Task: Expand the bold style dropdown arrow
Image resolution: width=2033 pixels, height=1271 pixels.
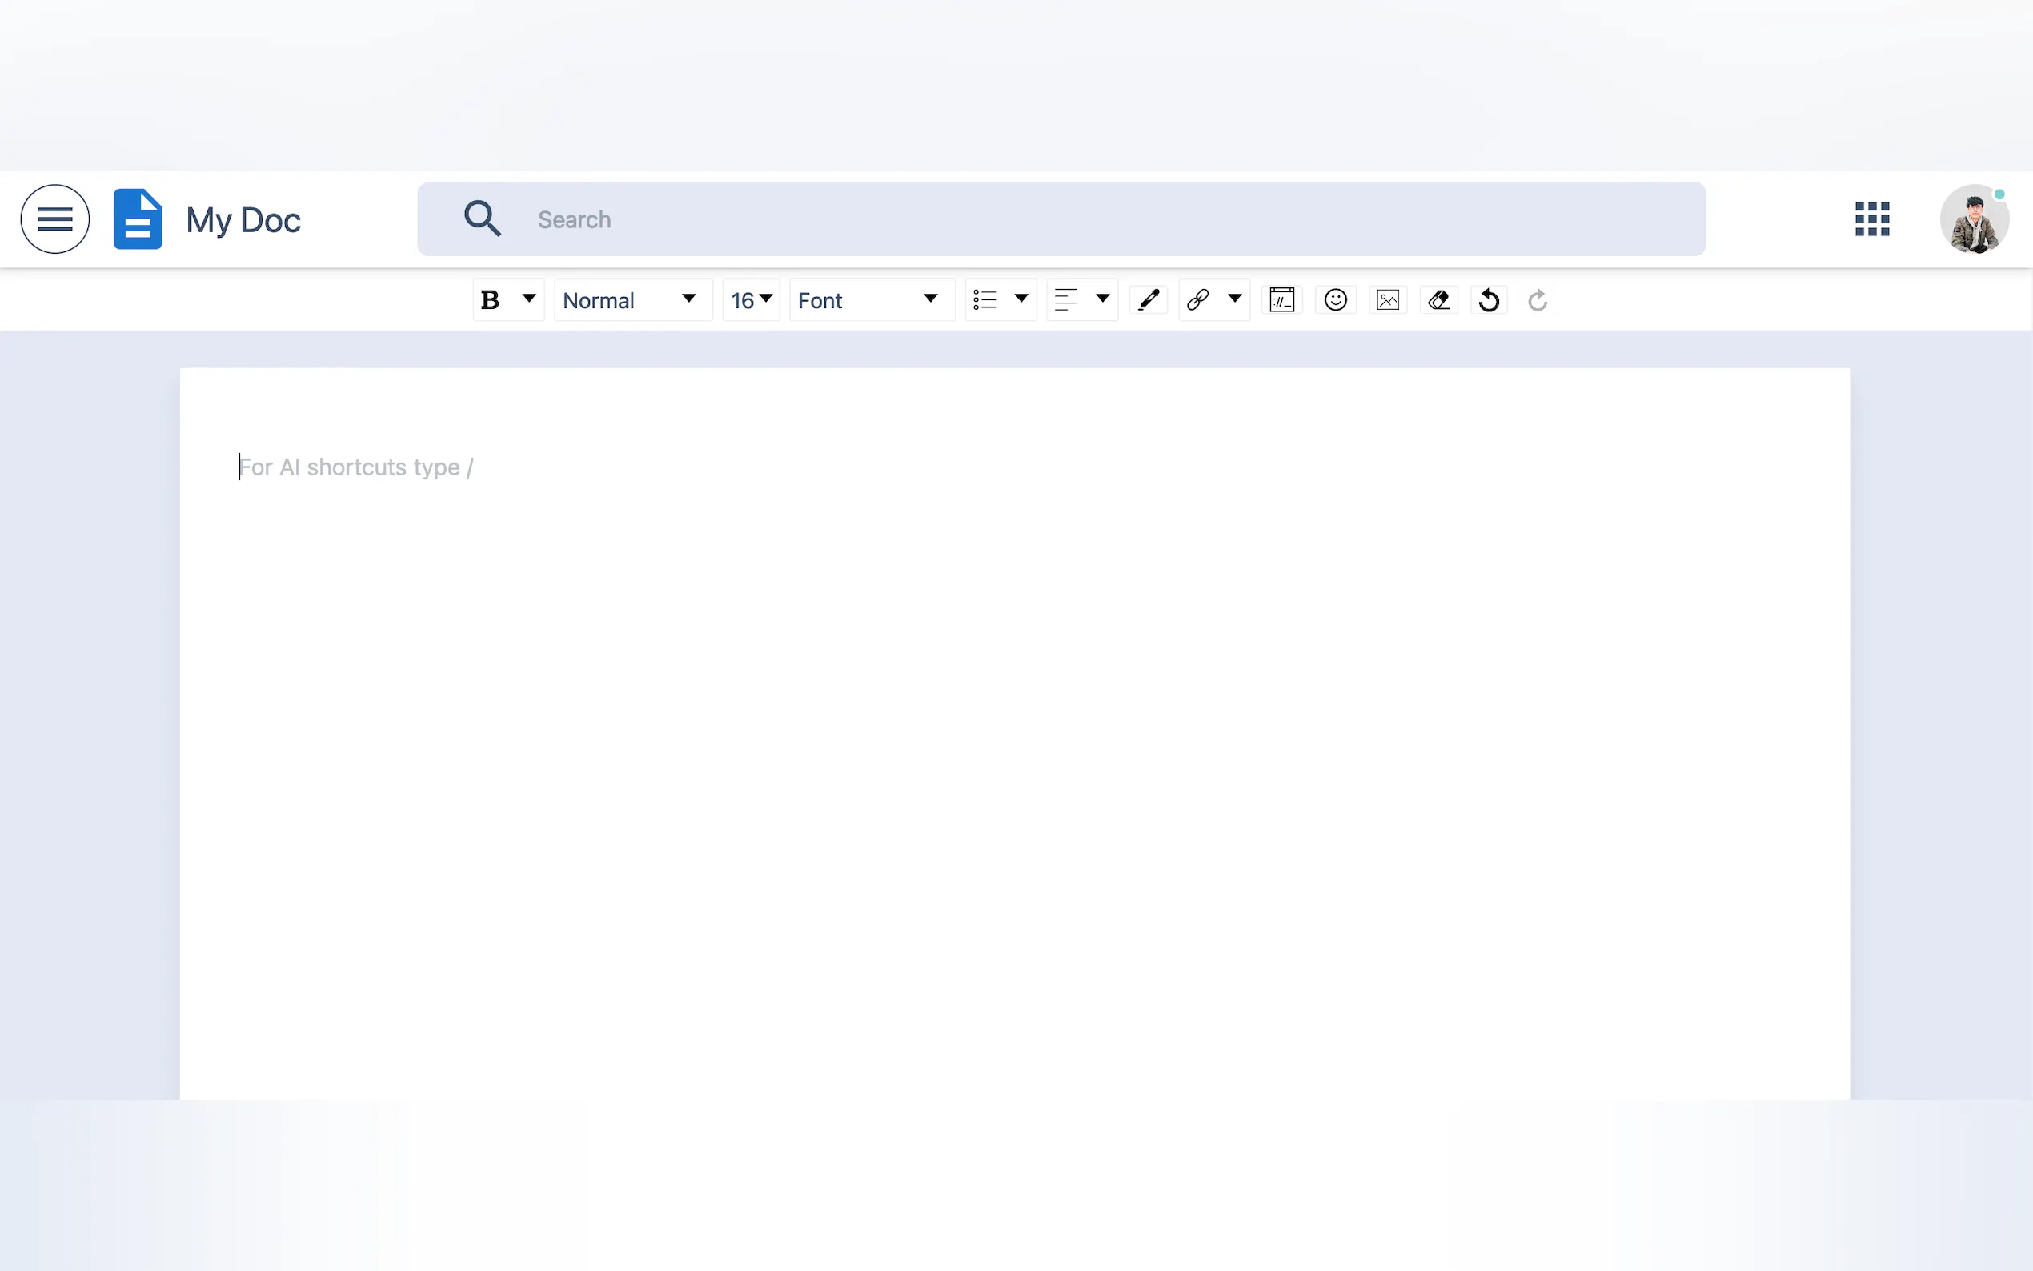Action: tap(530, 299)
